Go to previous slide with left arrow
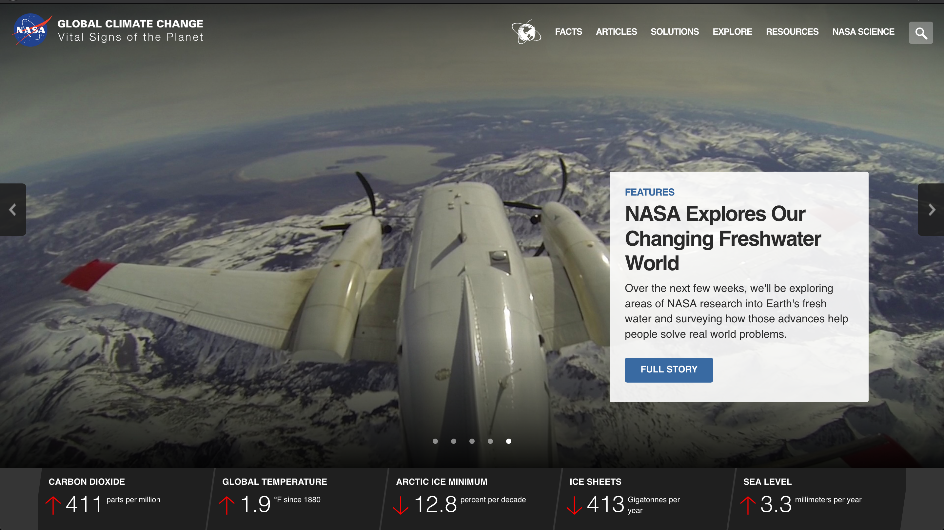 click(13, 210)
